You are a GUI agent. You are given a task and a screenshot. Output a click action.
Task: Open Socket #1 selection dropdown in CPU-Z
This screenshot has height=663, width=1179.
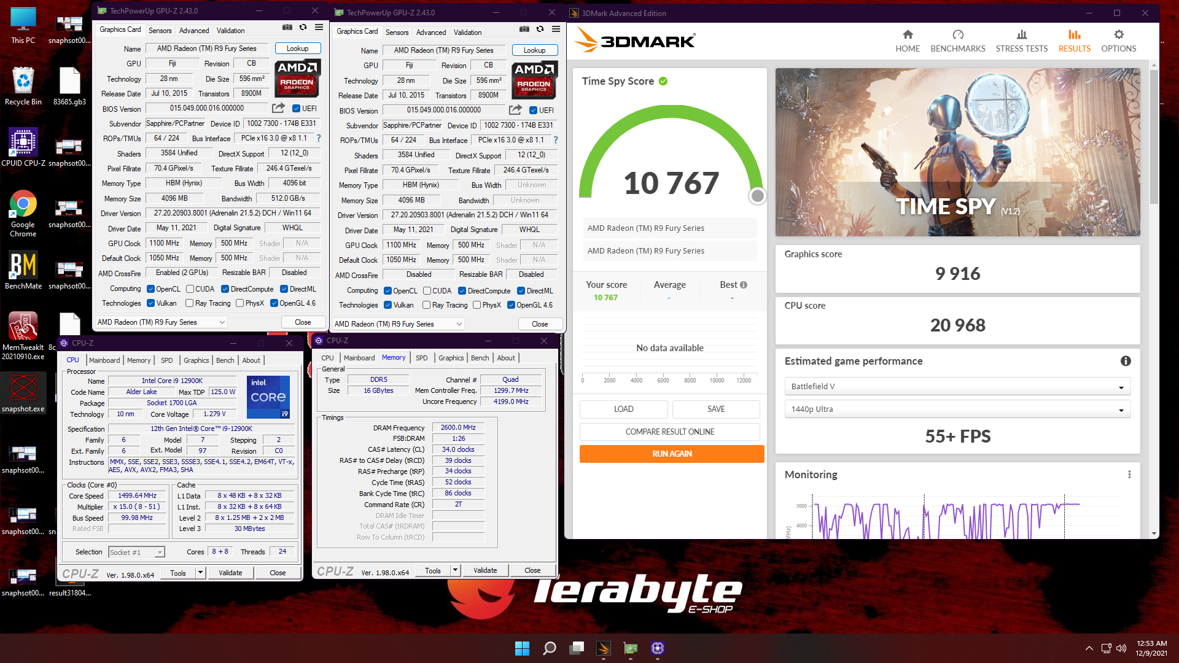[x=136, y=552]
